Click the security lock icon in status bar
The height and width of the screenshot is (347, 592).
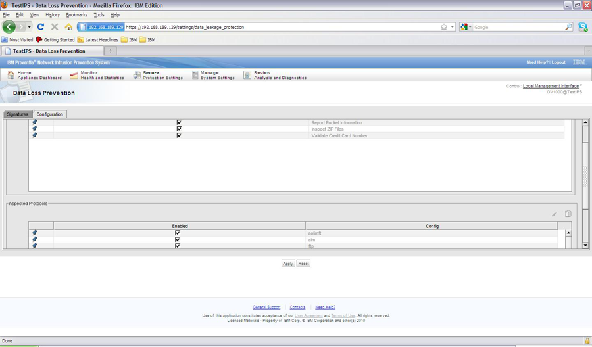(587, 340)
